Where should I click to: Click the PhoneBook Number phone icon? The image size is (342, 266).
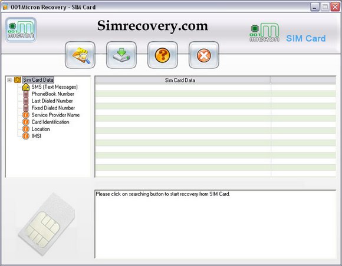(26, 94)
